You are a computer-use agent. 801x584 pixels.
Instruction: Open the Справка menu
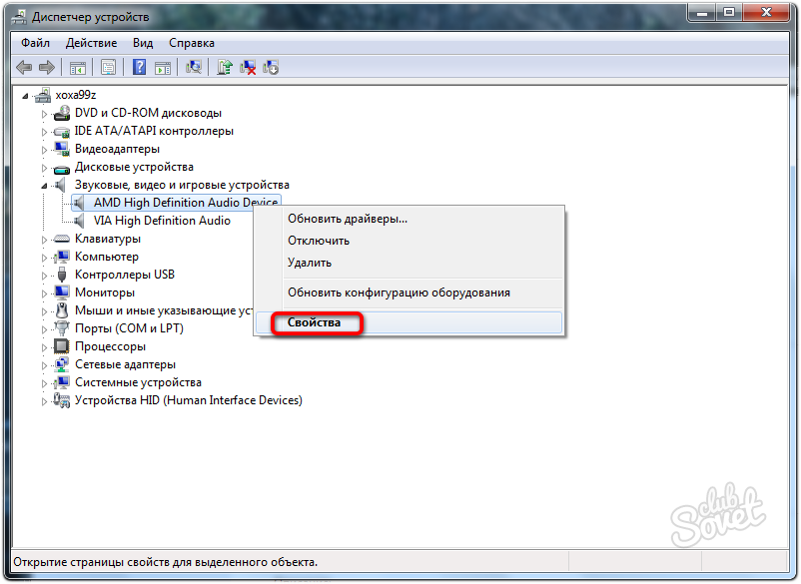pyautogui.click(x=191, y=43)
